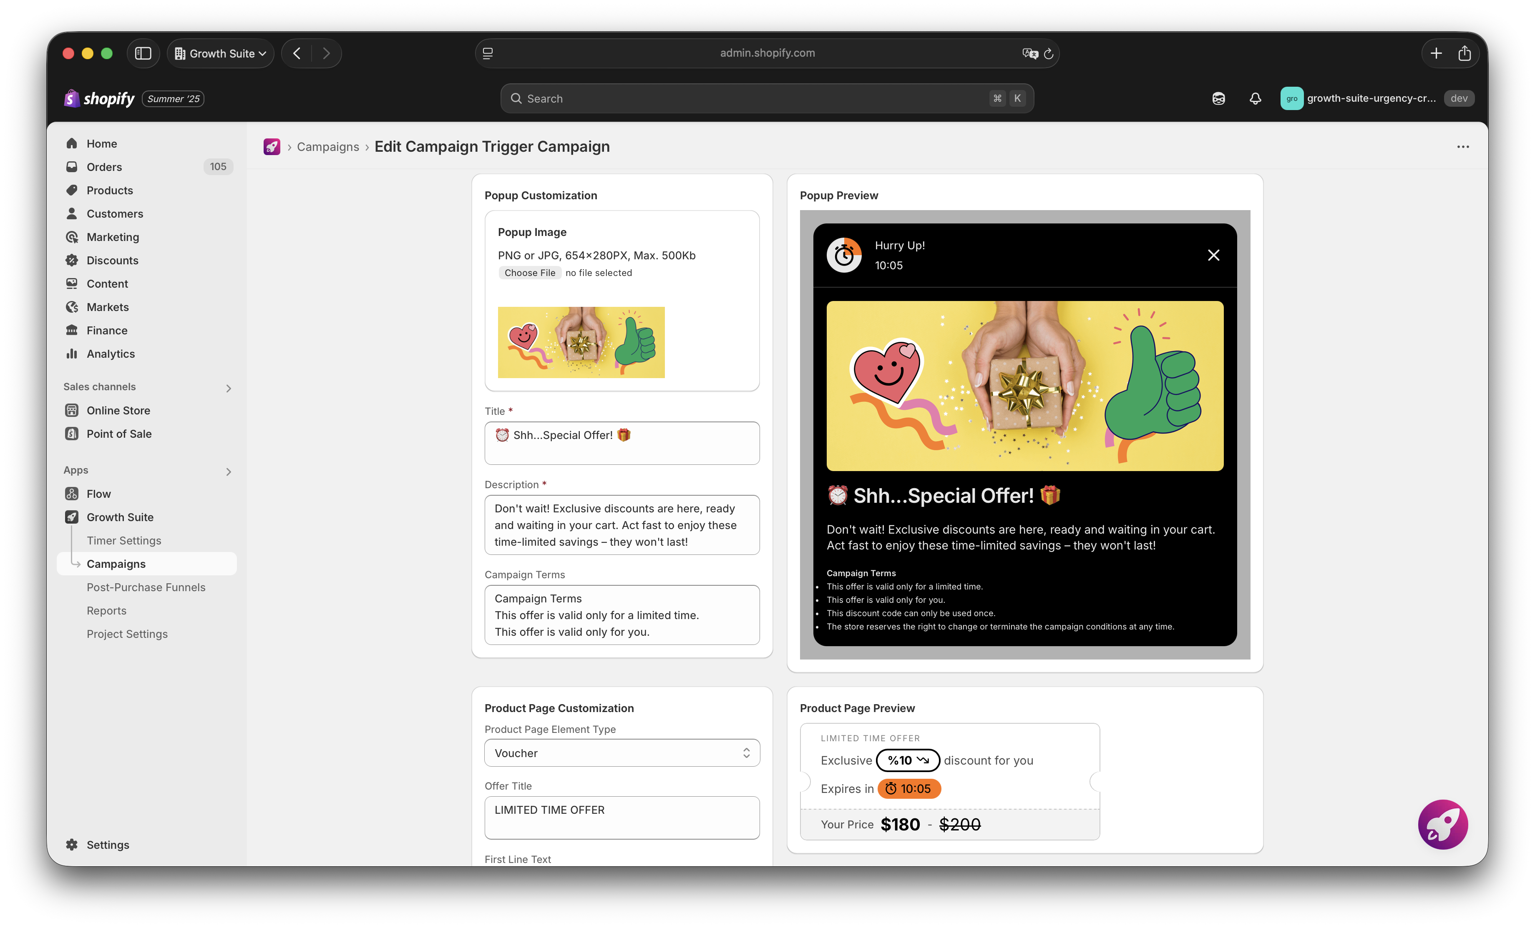
Task: Open Customers person icon
Action: click(72, 213)
